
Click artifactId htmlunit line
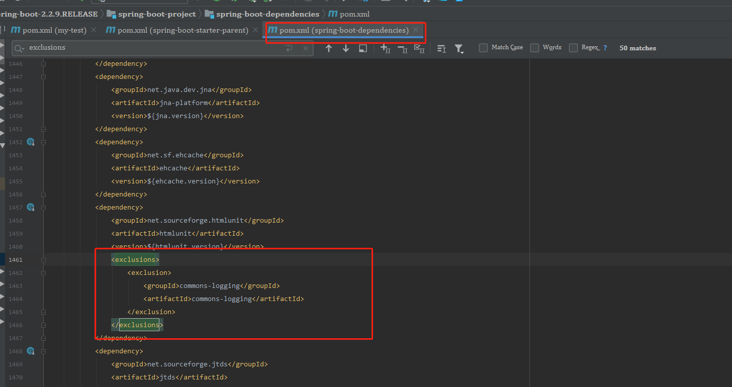pos(177,234)
